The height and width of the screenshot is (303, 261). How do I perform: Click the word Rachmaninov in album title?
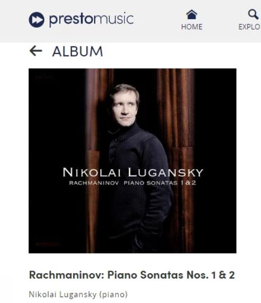tap(67, 275)
